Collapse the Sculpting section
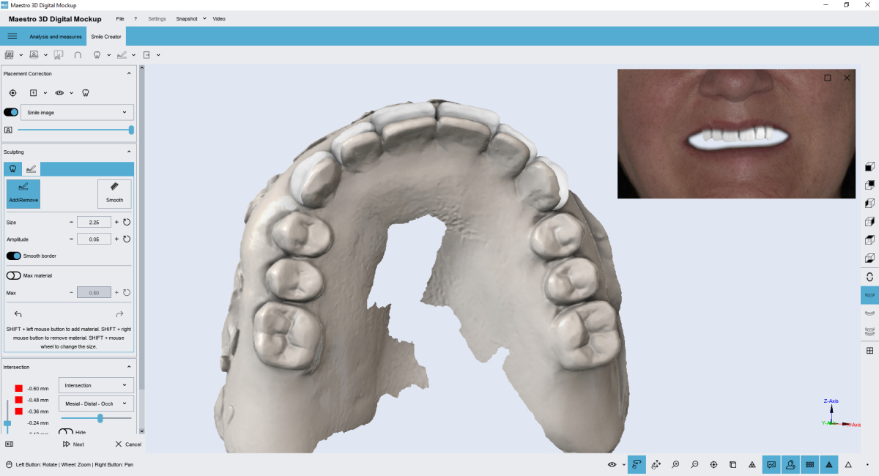This screenshot has height=476, width=879. pyautogui.click(x=130, y=152)
